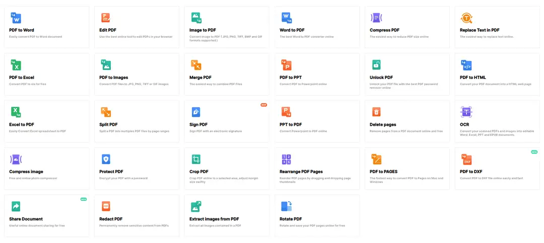Click the NEW badge on PDF to DXF card
Viewport: 544px width, 243px height.
(x=534, y=152)
